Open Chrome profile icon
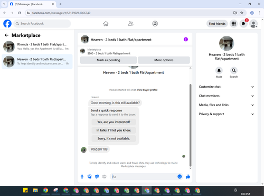Viewport: 264px width, 196px height. [x=252, y=13]
